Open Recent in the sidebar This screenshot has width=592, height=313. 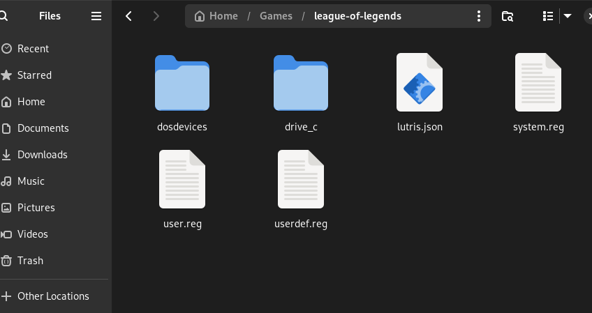click(33, 49)
